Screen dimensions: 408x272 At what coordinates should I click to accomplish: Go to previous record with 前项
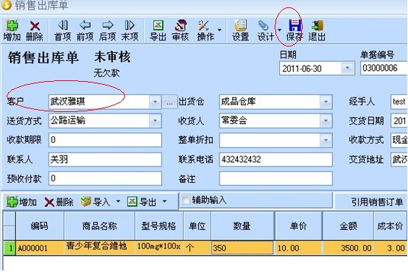tap(85, 30)
